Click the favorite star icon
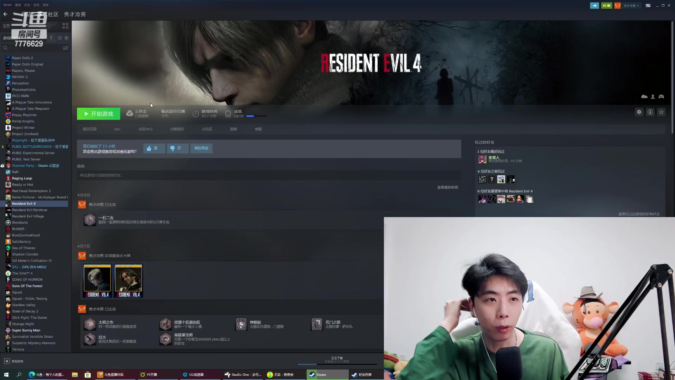The image size is (675, 380). pyautogui.click(x=661, y=112)
